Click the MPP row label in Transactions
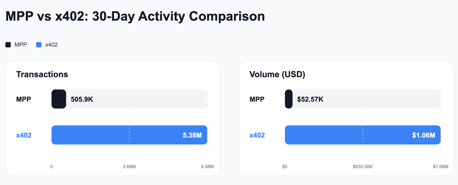458x185 pixels. point(24,99)
